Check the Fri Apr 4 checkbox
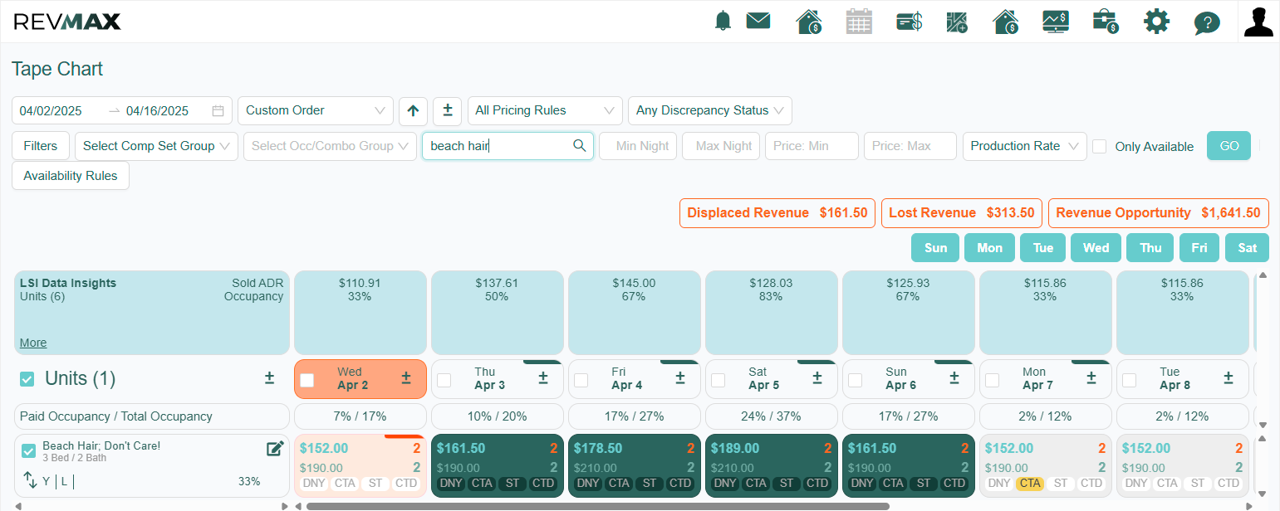Screen dimensions: 1280x511 (x=581, y=380)
